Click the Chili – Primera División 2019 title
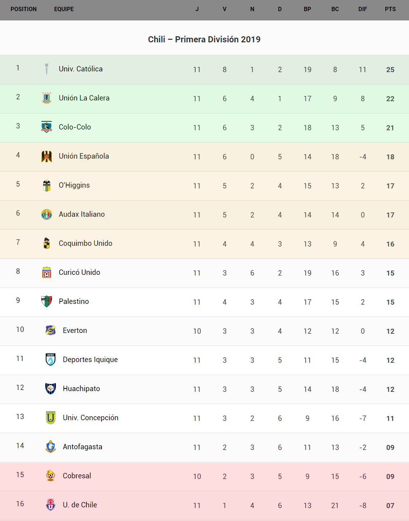 pyautogui.click(x=204, y=39)
